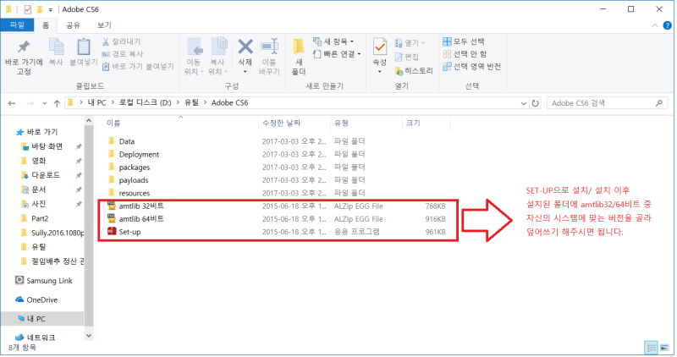The height and width of the screenshot is (357, 677).
Task: Click 로컬 디스크 (D:) breadcrumb
Action: tap(145, 102)
